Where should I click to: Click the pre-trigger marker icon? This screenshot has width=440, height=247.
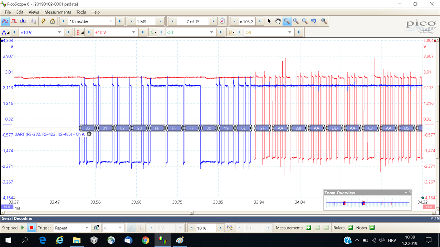point(230,228)
